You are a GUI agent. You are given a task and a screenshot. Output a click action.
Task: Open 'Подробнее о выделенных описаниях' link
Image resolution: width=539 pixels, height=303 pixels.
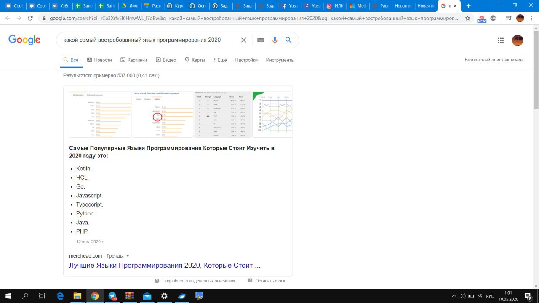click(x=200, y=281)
